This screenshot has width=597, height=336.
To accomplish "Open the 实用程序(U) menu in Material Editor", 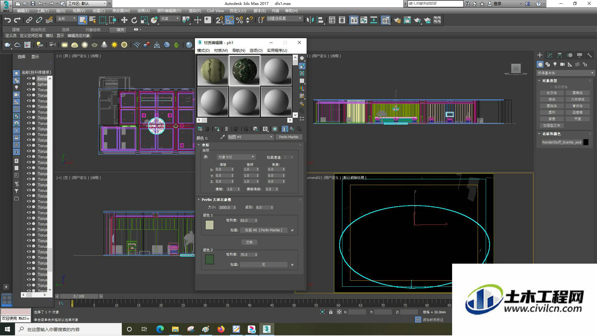I will 277,51.
